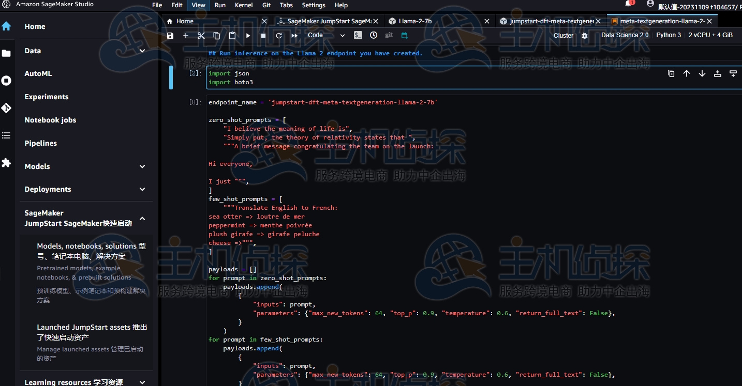Open the notebook job scheduling calendar icon
742x386 pixels.
(x=405, y=36)
